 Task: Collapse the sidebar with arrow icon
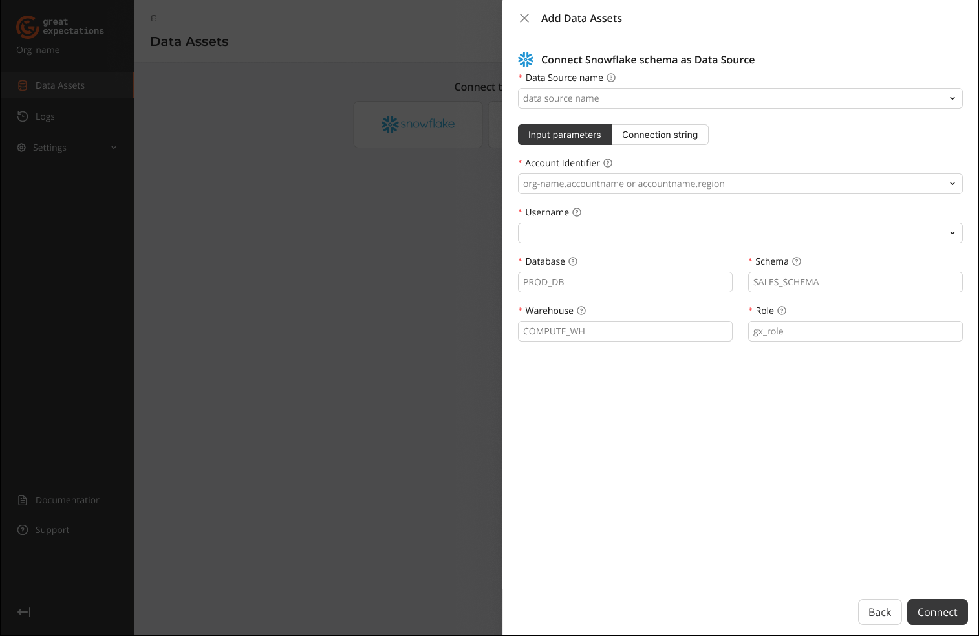tap(24, 612)
